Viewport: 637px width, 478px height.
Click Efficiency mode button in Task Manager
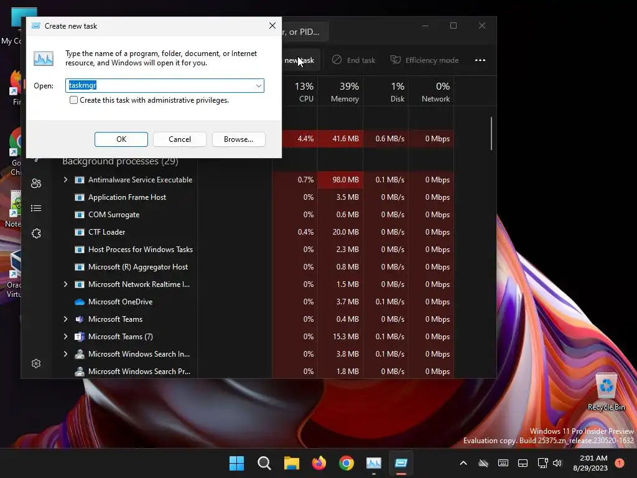424,60
